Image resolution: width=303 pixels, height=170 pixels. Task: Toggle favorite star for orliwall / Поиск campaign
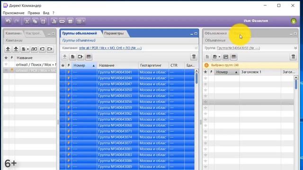coord(6,64)
